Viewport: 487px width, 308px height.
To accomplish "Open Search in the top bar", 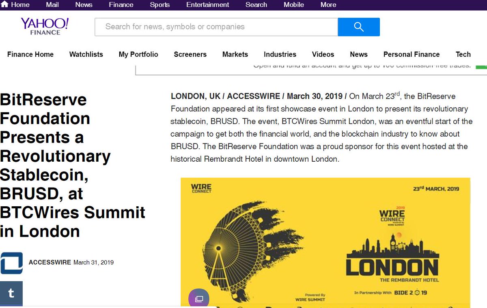I will click(x=256, y=5).
